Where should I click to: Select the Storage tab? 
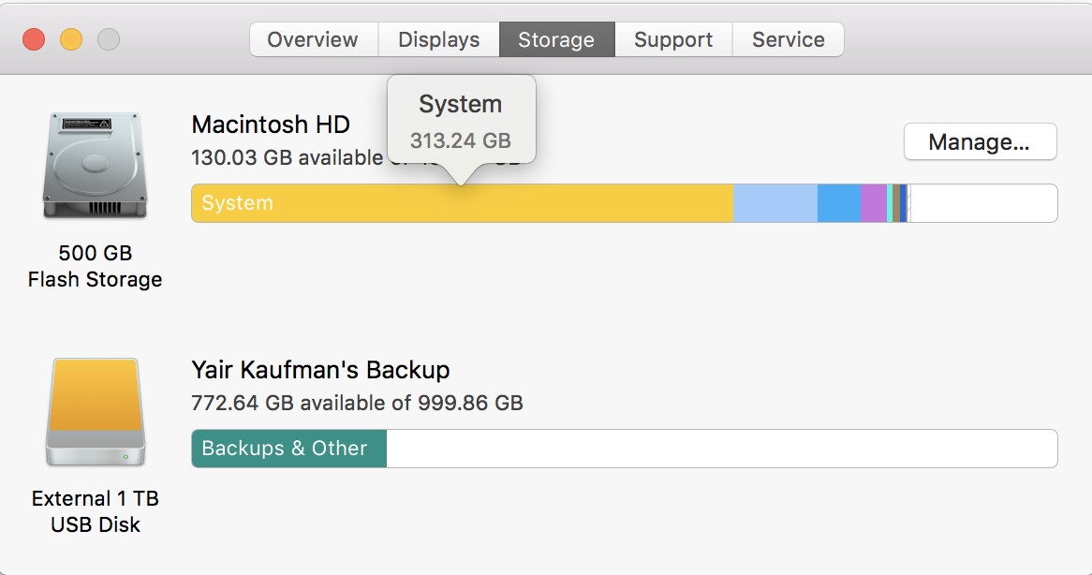[x=556, y=39]
